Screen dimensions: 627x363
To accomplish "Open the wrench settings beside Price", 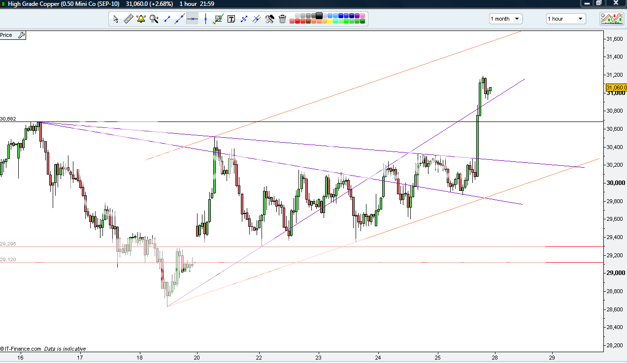I will click(21, 35).
